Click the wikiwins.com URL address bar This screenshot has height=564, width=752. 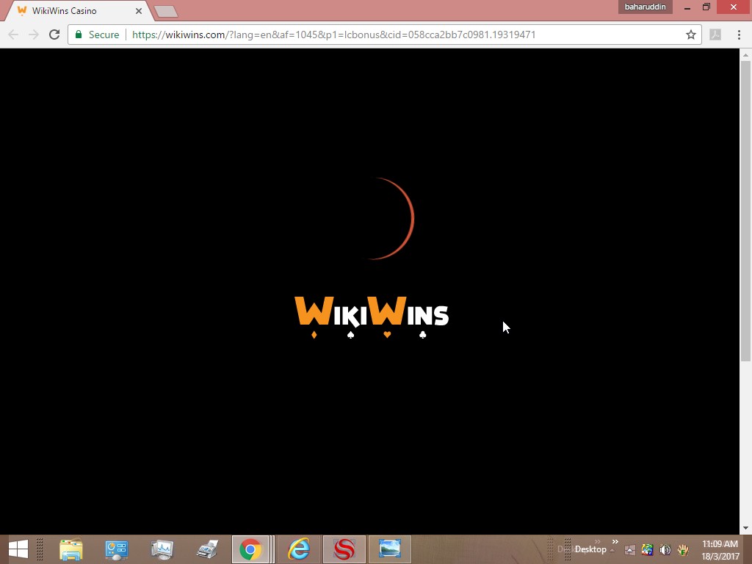pyautogui.click(x=367, y=35)
